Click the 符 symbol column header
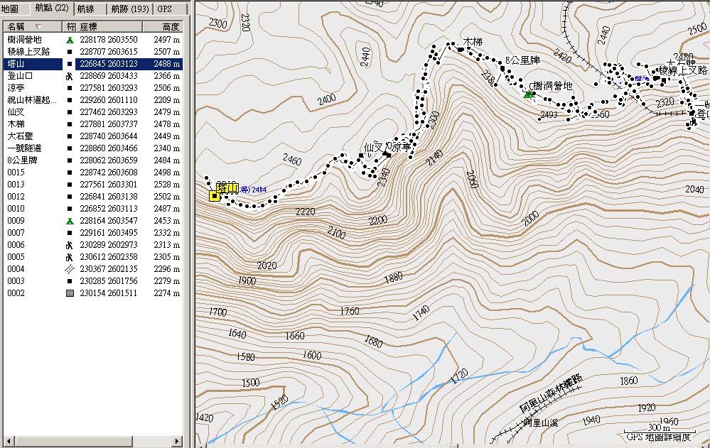The image size is (710, 448). [69, 27]
